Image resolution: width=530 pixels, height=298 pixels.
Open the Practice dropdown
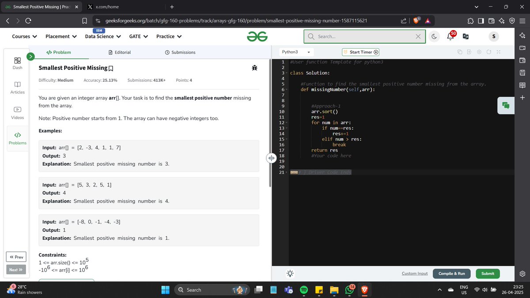tap(169, 36)
